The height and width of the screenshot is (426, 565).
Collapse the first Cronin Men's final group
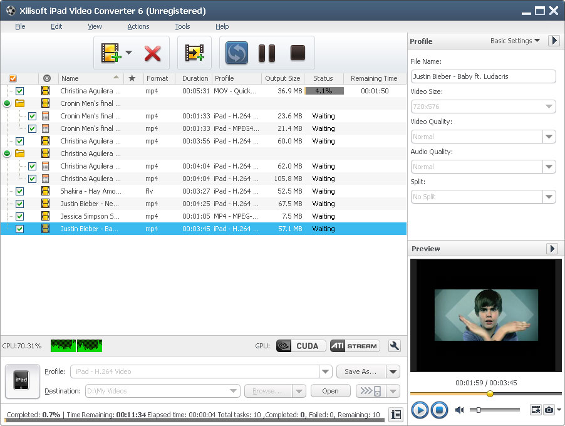tap(6, 103)
